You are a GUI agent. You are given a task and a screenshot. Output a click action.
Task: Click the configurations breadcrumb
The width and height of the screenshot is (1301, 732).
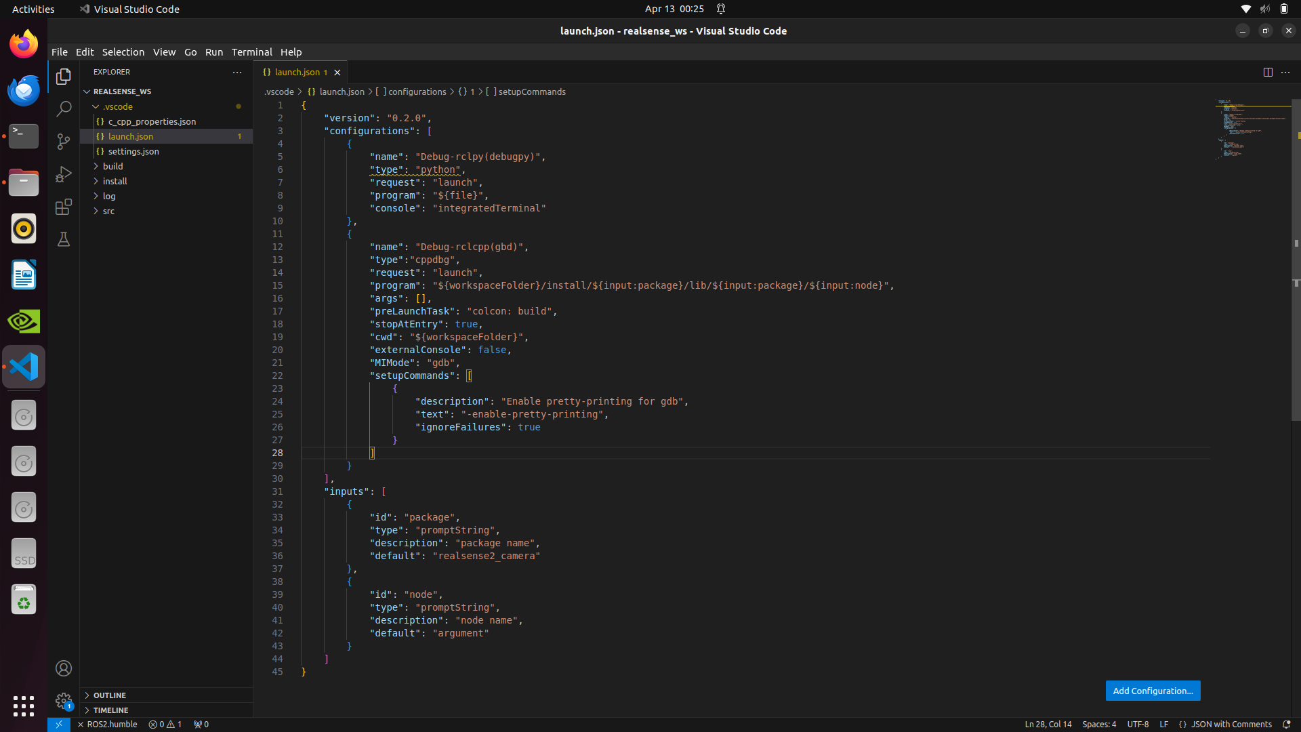pyautogui.click(x=411, y=91)
